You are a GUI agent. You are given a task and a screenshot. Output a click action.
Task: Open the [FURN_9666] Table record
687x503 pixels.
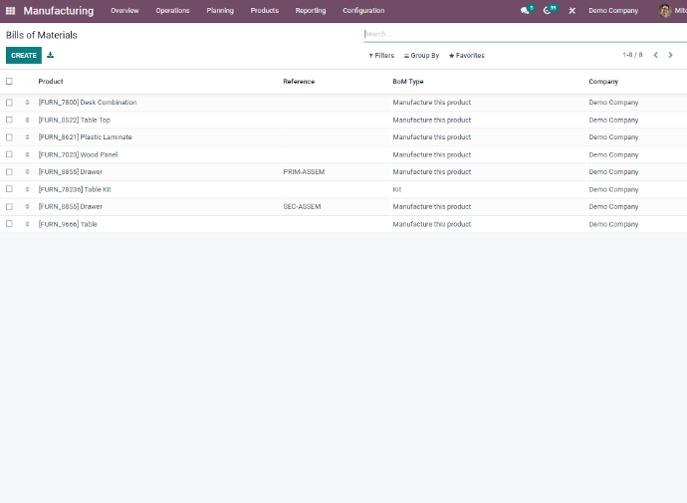pos(68,224)
